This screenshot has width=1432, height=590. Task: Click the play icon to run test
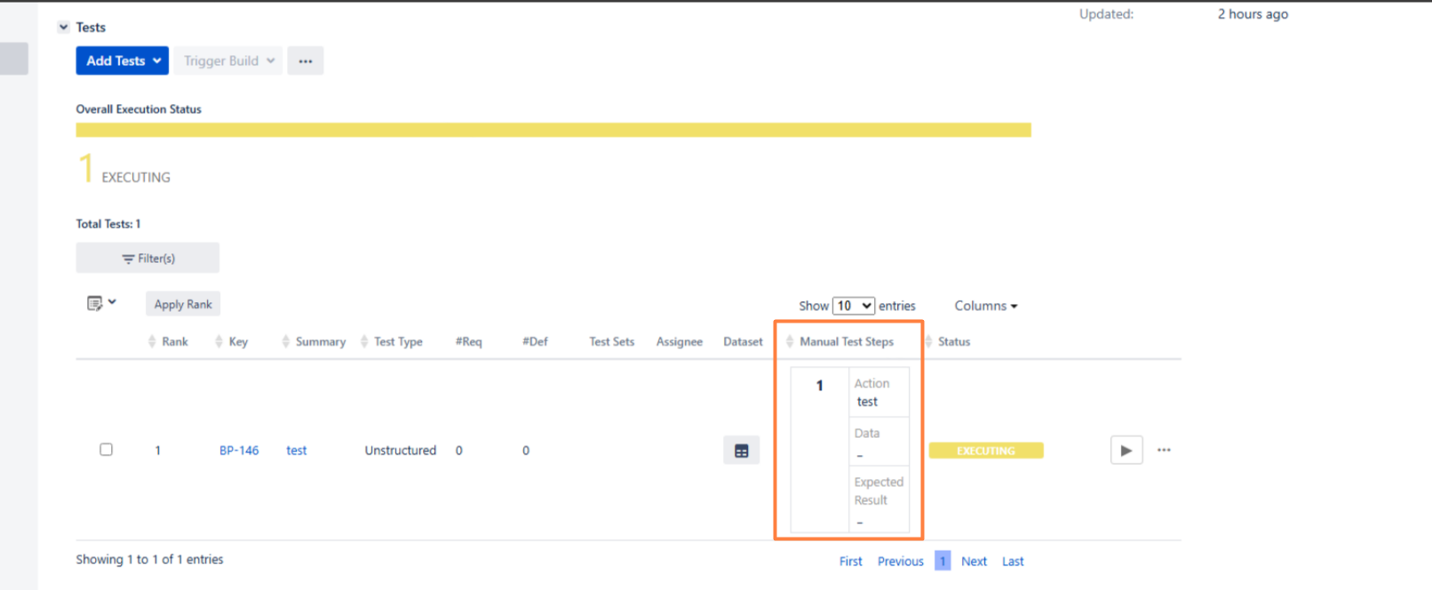coord(1126,450)
